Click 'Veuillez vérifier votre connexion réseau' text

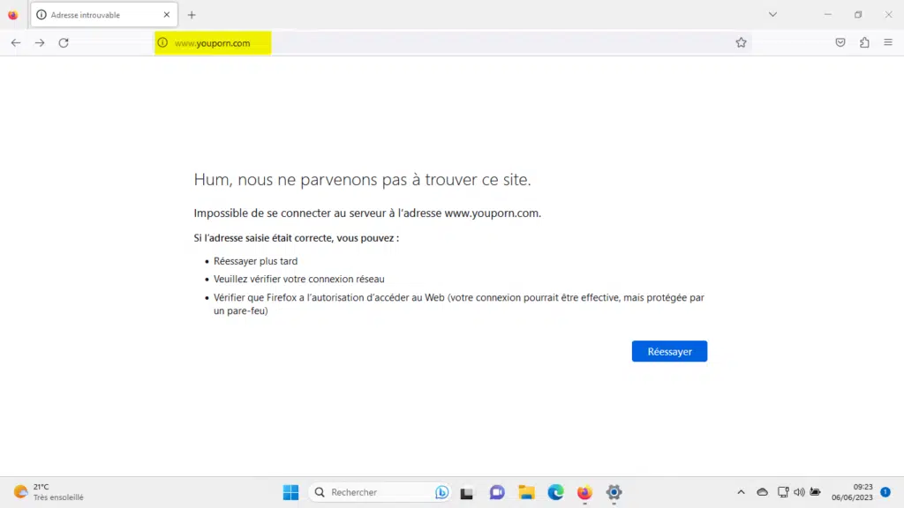coord(298,279)
